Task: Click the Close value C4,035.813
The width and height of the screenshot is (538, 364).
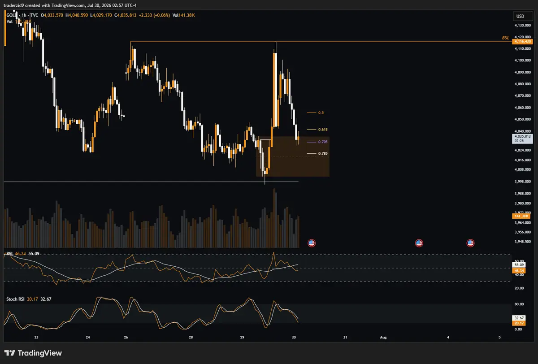Action: coord(126,15)
